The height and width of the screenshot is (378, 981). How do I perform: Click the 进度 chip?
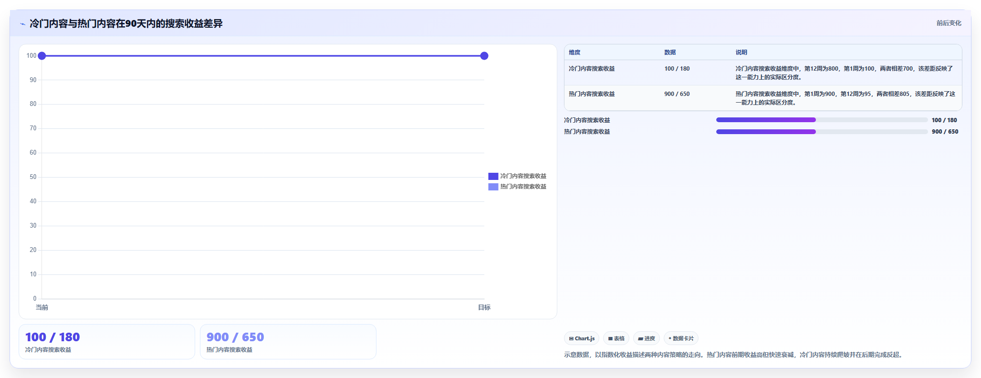click(647, 338)
